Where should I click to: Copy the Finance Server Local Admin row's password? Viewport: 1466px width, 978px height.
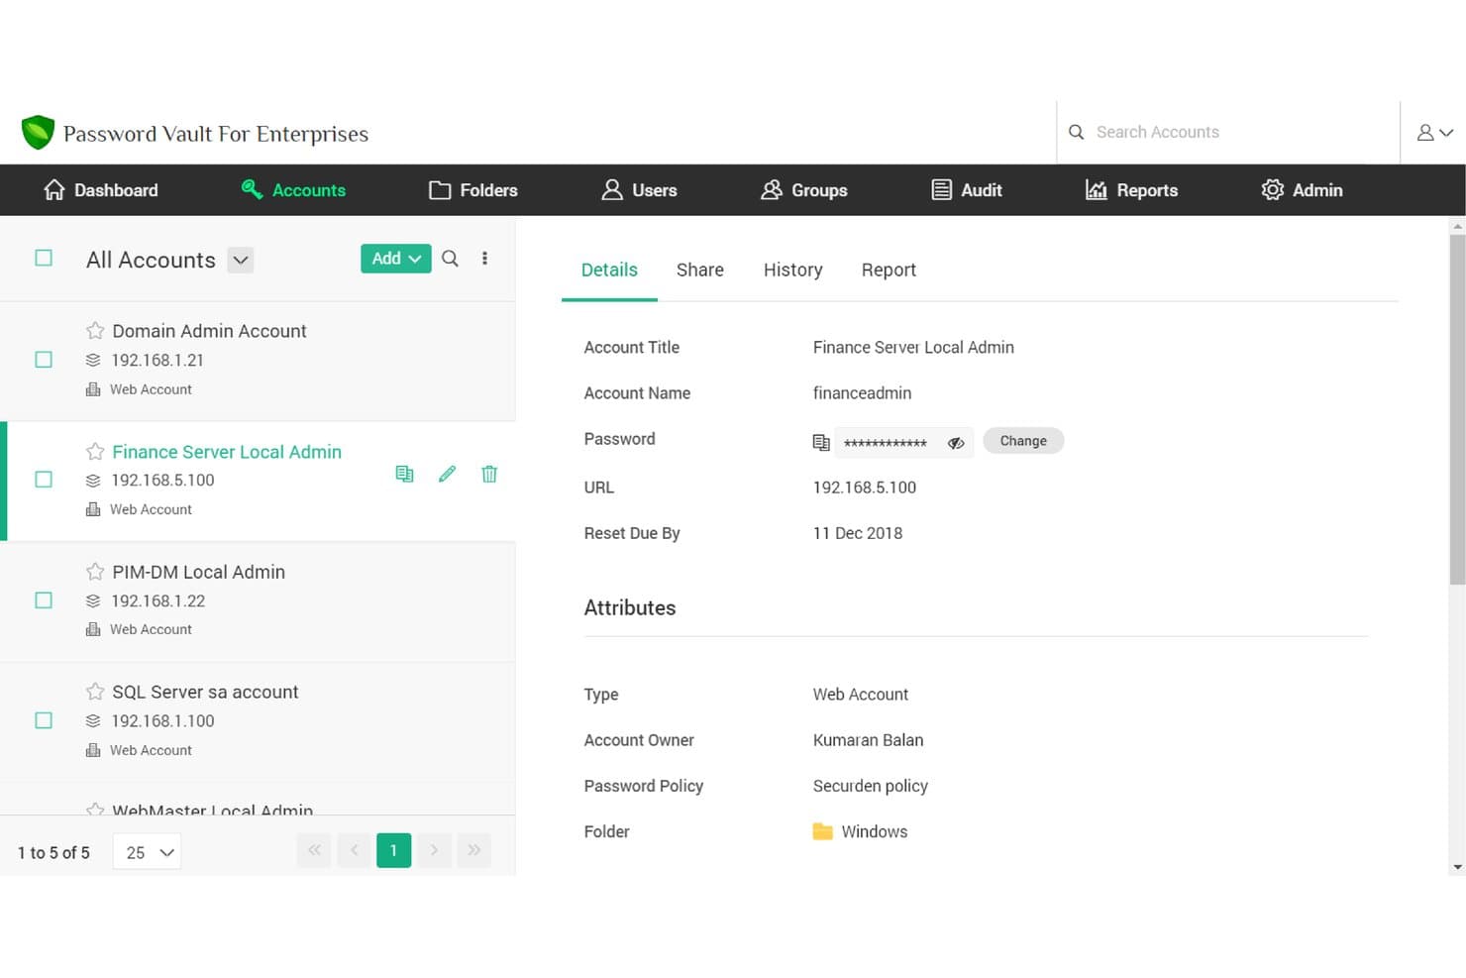pyautogui.click(x=404, y=474)
